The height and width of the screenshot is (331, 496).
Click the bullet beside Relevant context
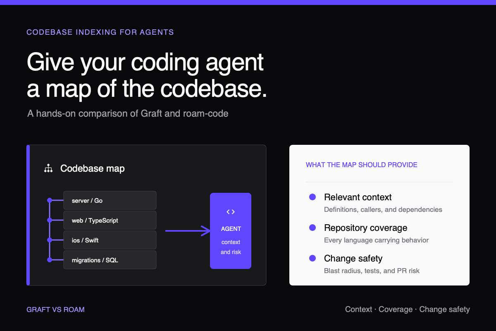[x=312, y=197]
